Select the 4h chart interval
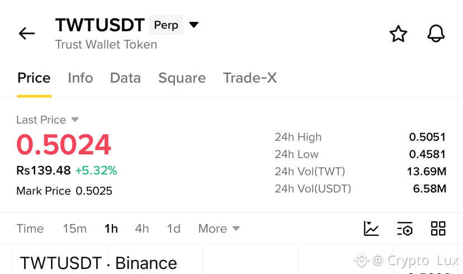463x274 pixels. click(142, 229)
